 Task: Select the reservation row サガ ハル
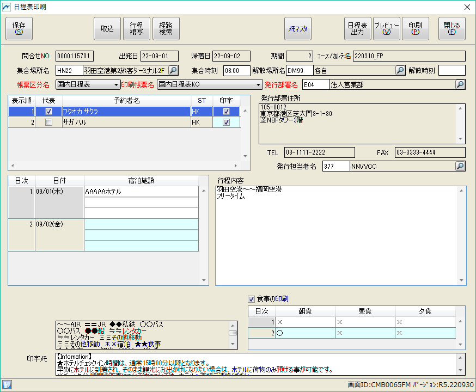[124, 122]
